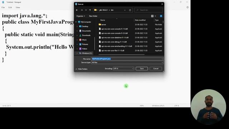Go up one folder level
The image size is (229, 129).
(90, 10)
